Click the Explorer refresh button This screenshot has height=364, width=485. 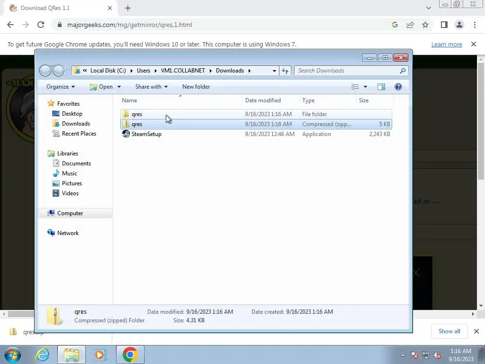tap(285, 71)
